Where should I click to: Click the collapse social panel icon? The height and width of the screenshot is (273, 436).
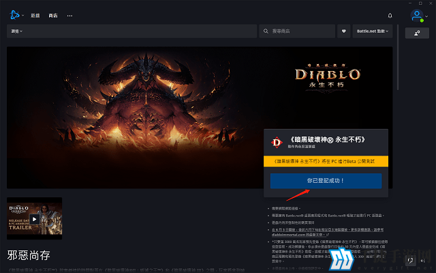click(423, 261)
